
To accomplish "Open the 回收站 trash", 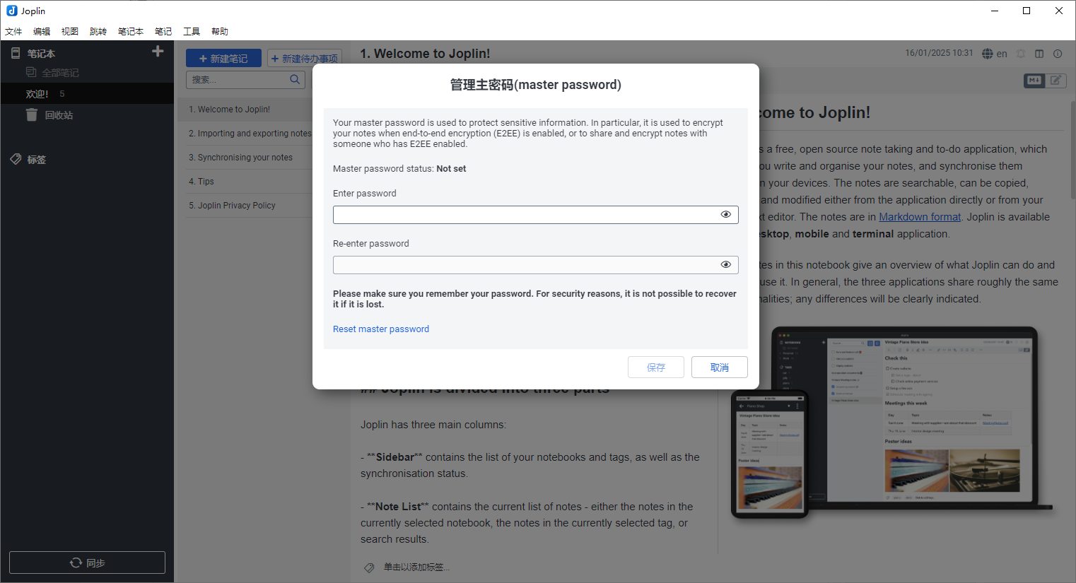I will (x=87, y=115).
